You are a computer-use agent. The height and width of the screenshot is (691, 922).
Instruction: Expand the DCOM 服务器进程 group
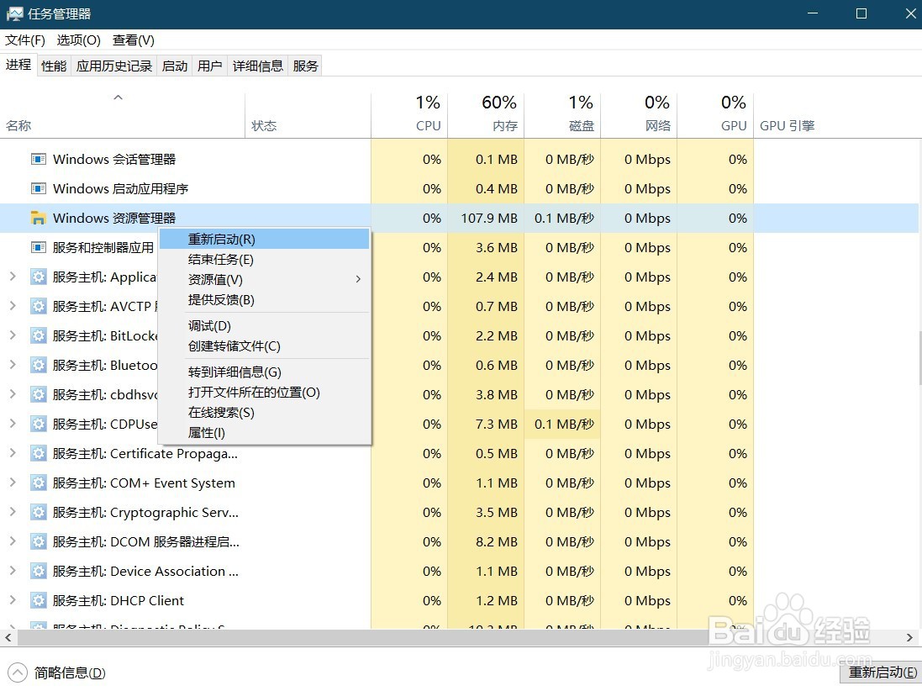tap(13, 541)
